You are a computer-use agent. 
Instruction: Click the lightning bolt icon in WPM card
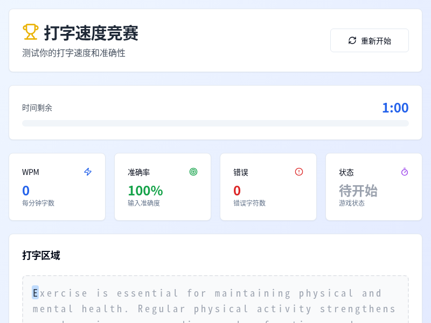[x=88, y=172]
